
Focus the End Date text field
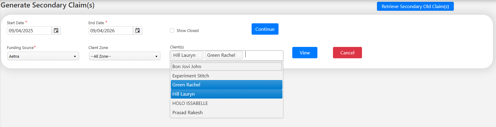[111, 30]
